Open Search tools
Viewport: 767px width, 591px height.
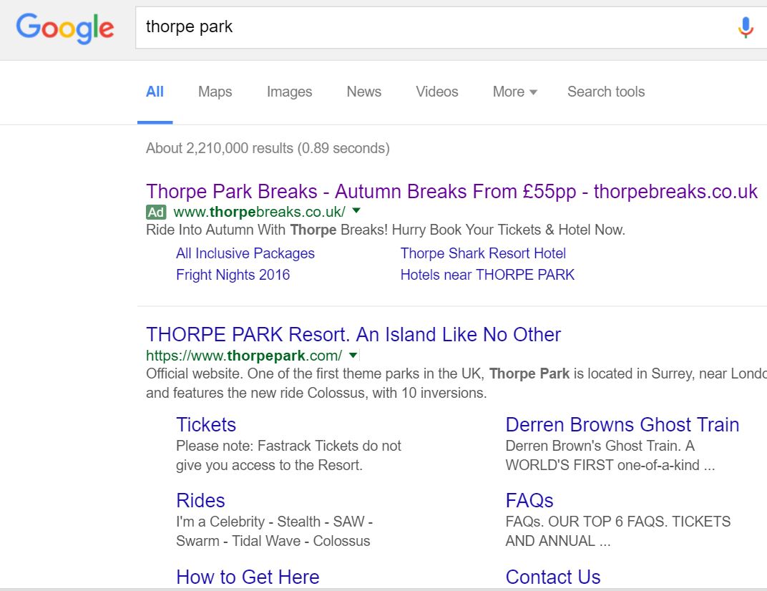pyautogui.click(x=605, y=92)
